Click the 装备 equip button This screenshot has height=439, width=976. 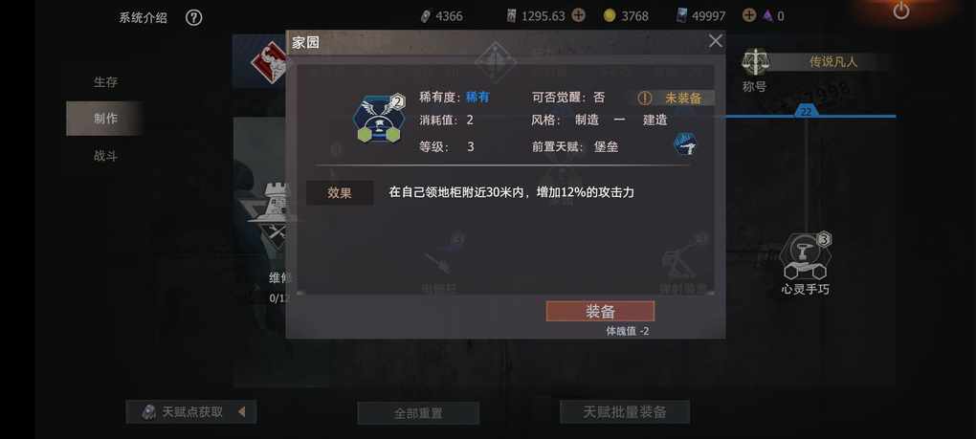coord(600,312)
